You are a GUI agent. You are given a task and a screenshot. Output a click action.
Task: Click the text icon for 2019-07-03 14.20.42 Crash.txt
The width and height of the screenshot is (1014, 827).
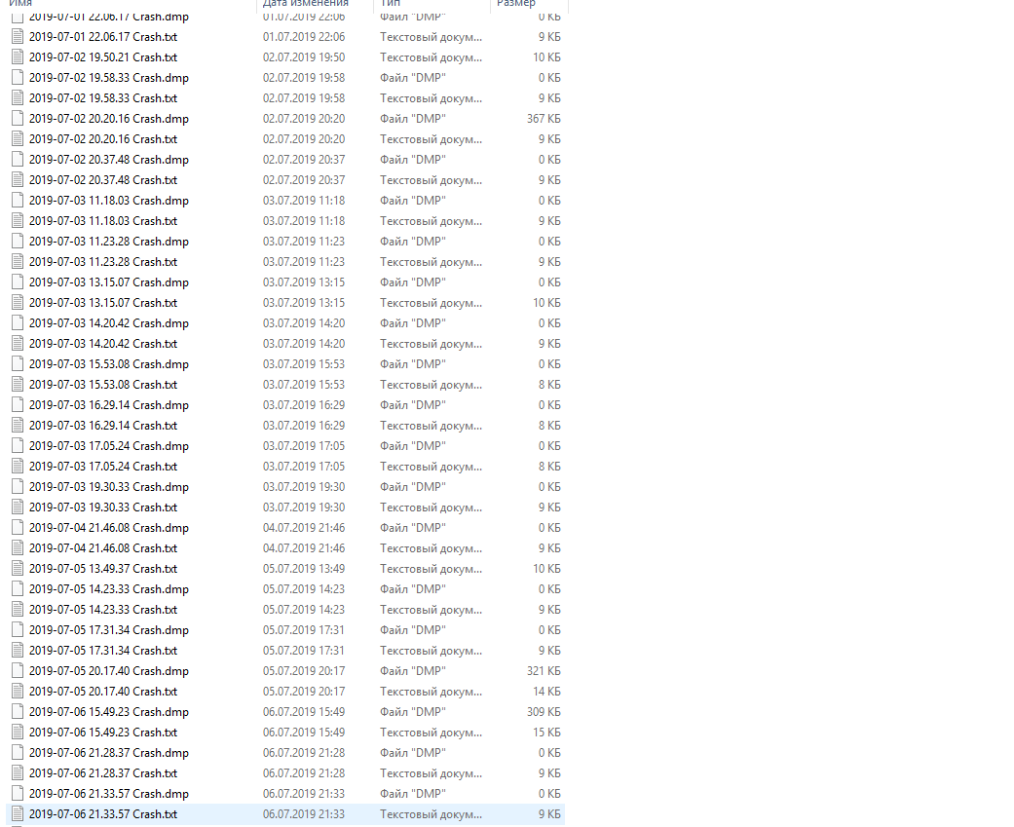[x=18, y=344]
